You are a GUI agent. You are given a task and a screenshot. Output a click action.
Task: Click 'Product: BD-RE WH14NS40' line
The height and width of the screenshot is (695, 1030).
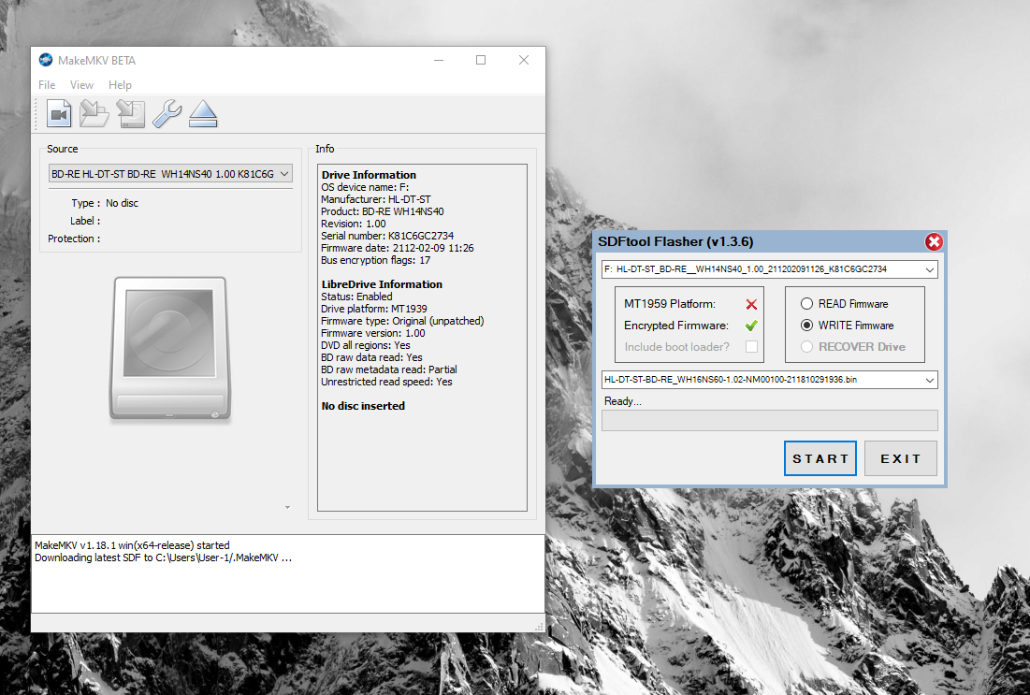point(383,211)
